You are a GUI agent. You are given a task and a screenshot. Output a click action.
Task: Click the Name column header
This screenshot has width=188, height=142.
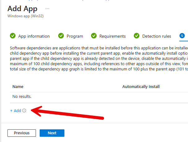pyautogui.click(x=18, y=87)
